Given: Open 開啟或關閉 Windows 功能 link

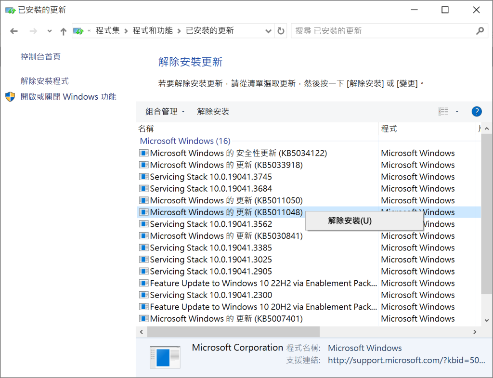Looking at the screenshot, I should 68,96.
